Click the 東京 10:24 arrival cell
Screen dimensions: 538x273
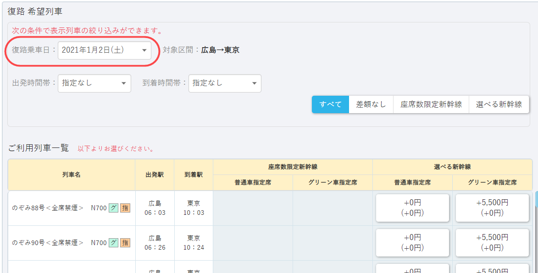pos(194,242)
